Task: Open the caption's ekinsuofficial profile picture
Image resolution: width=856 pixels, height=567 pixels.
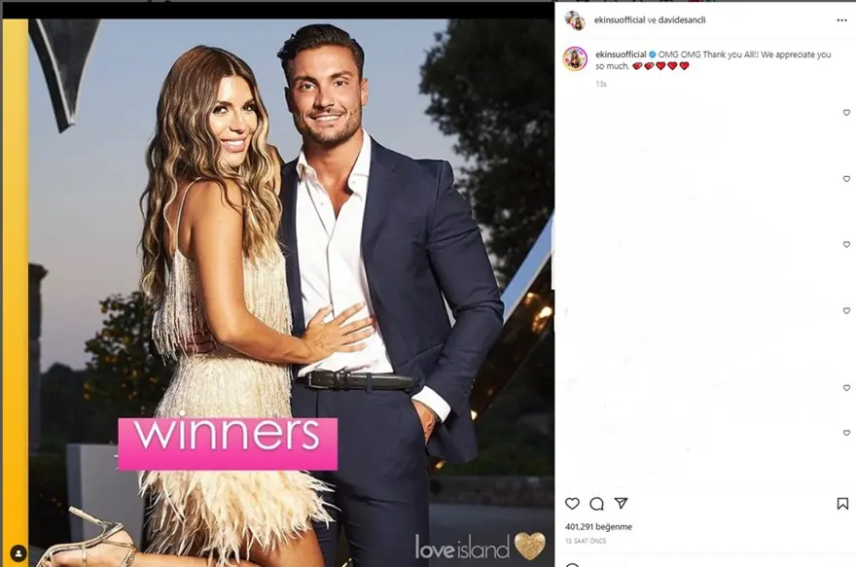Action: (x=575, y=59)
